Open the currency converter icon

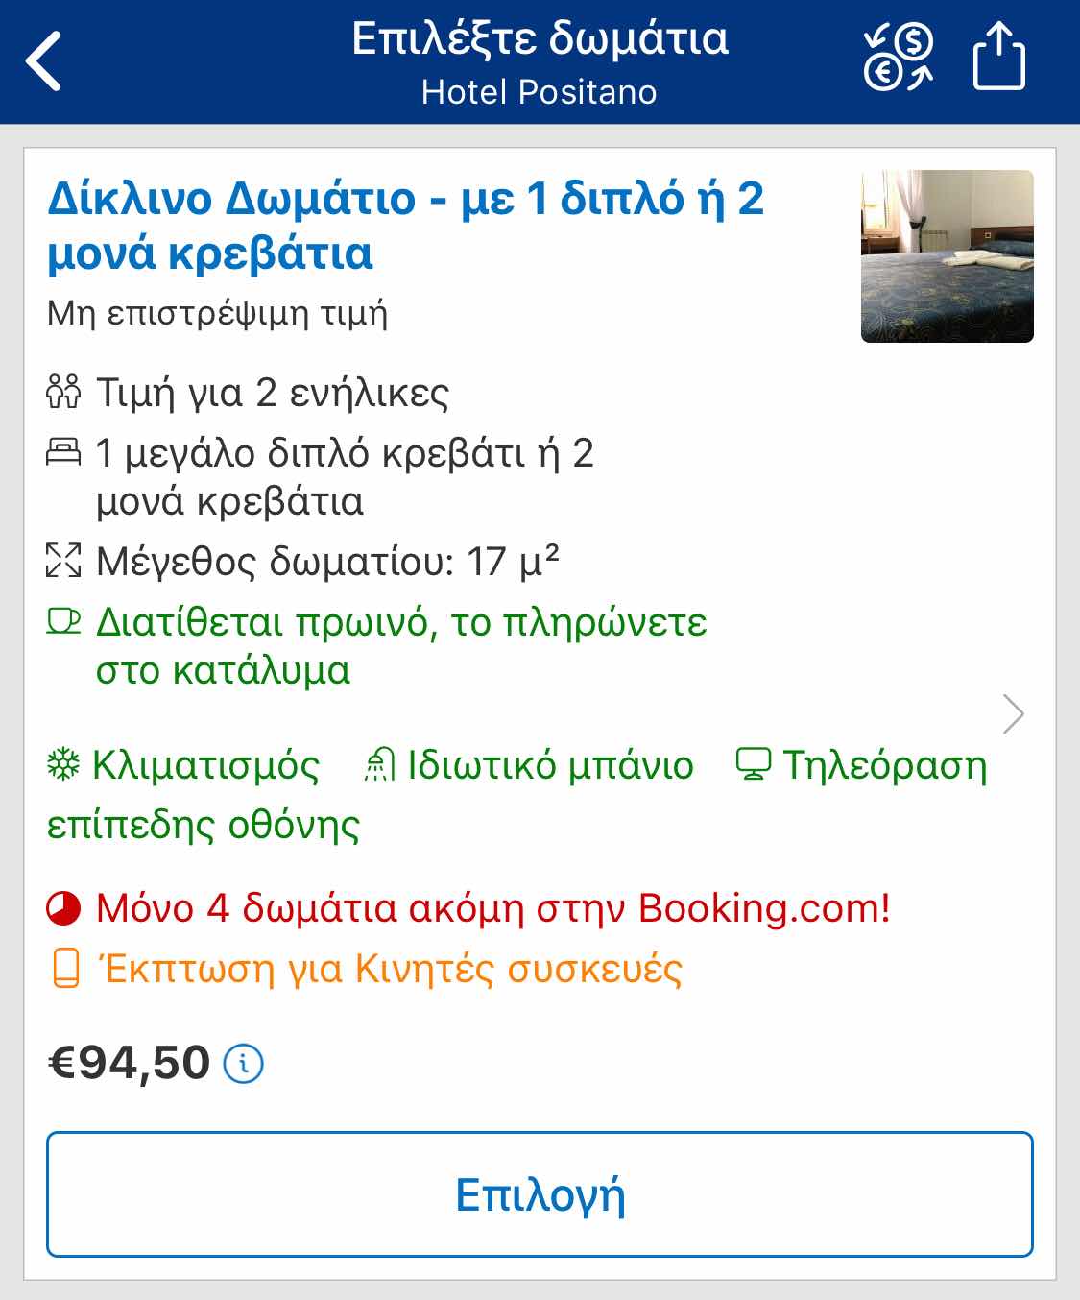pyautogui.click(x=899, y=59)
